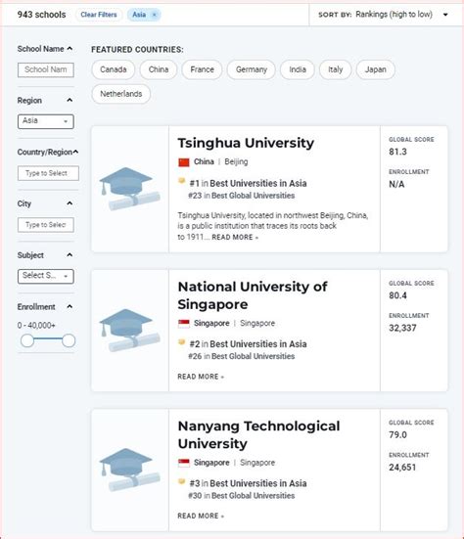This screenshot has height=539, width=464.
Task: Click the Beijing city label
Action: point(236,162)
